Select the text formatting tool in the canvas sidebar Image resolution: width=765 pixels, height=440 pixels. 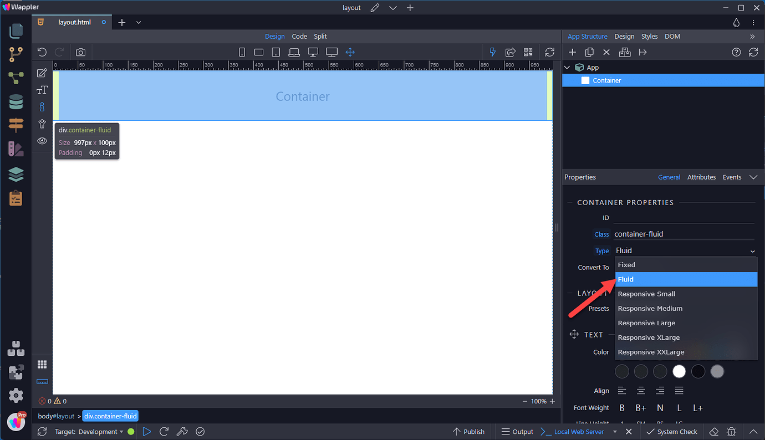pyautogui.click(x=42, y=89)
